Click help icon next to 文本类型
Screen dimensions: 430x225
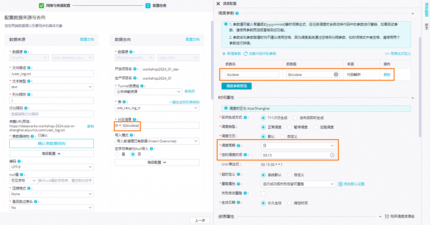pos(29,81)
